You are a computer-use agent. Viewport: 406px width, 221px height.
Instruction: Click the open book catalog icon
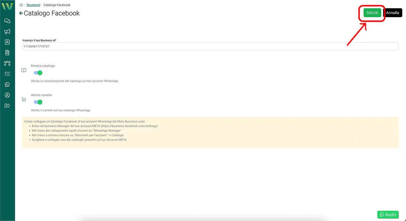tap(24, 70)
